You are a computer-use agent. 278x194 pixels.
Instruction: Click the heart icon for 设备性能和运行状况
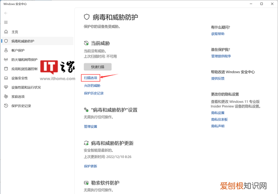click(x=6, y=87)
